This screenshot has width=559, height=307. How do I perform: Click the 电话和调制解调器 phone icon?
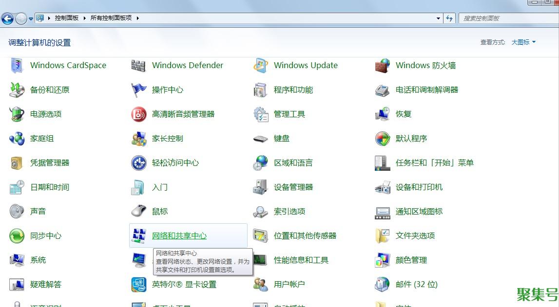382,90
